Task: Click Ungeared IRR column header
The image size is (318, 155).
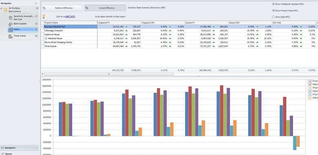Action: click(x=163, y=23)
